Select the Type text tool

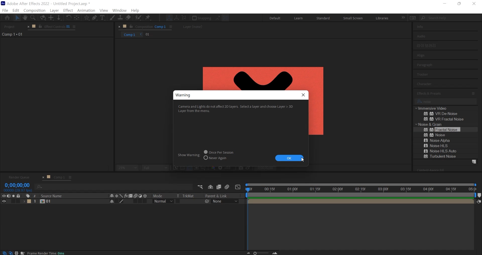102,18
